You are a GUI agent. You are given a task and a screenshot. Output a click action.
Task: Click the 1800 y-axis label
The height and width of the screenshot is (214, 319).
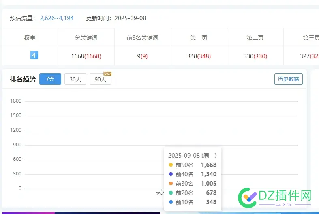tap(16, 101)
